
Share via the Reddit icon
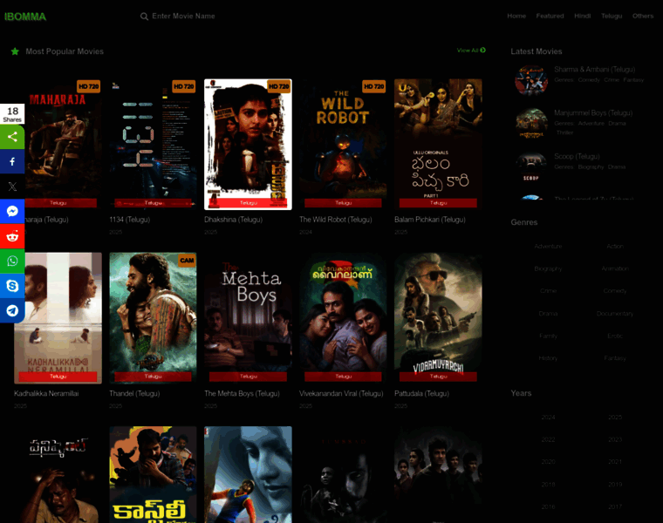[x=12, y=236]
